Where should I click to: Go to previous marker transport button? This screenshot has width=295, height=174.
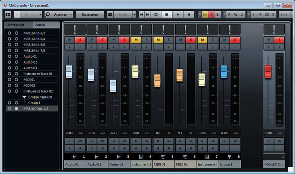pos(142,14)
